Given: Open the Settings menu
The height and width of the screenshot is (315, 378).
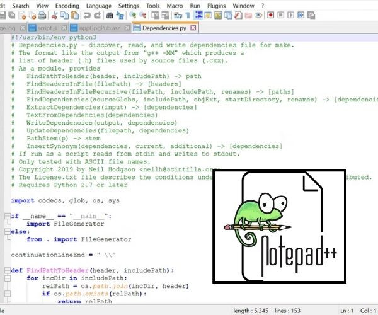Looking at the screenshot, I should click(129, 6).
